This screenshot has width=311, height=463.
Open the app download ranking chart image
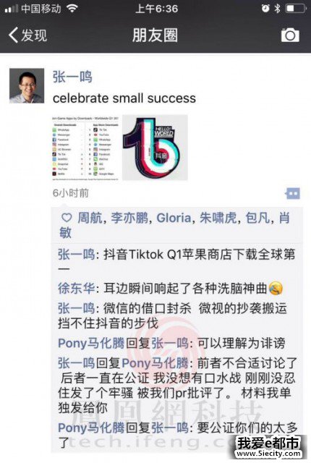85,148
